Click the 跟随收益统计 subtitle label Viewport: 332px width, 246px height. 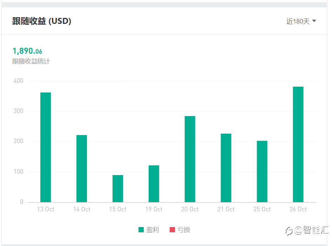tap(31, 61)
